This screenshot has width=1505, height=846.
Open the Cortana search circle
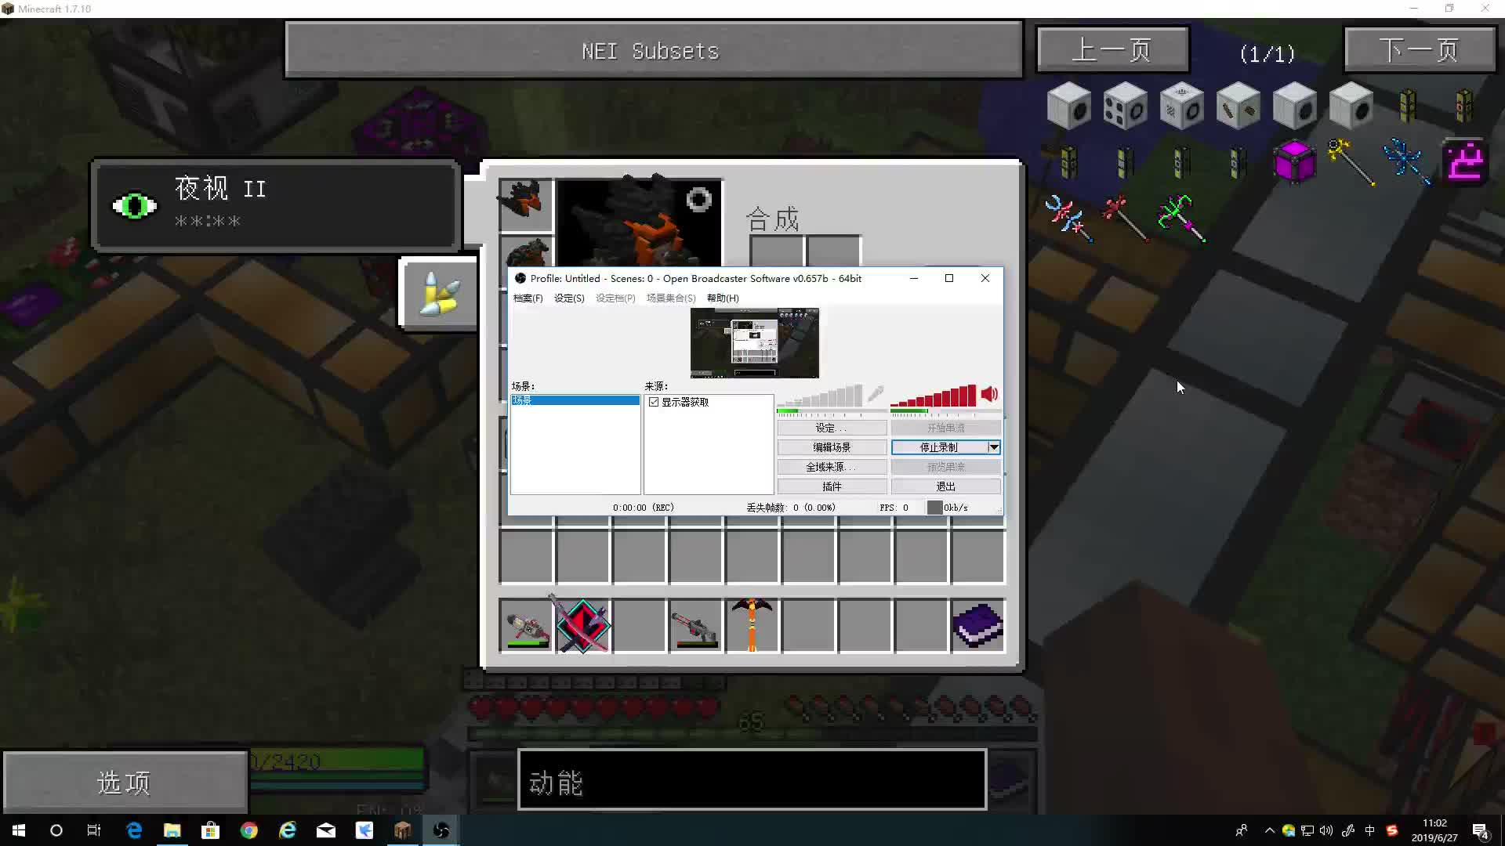point(56,830)
